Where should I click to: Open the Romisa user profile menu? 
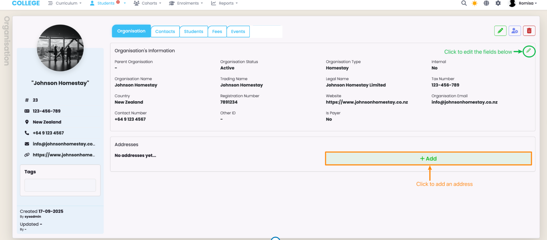point(523,3)
